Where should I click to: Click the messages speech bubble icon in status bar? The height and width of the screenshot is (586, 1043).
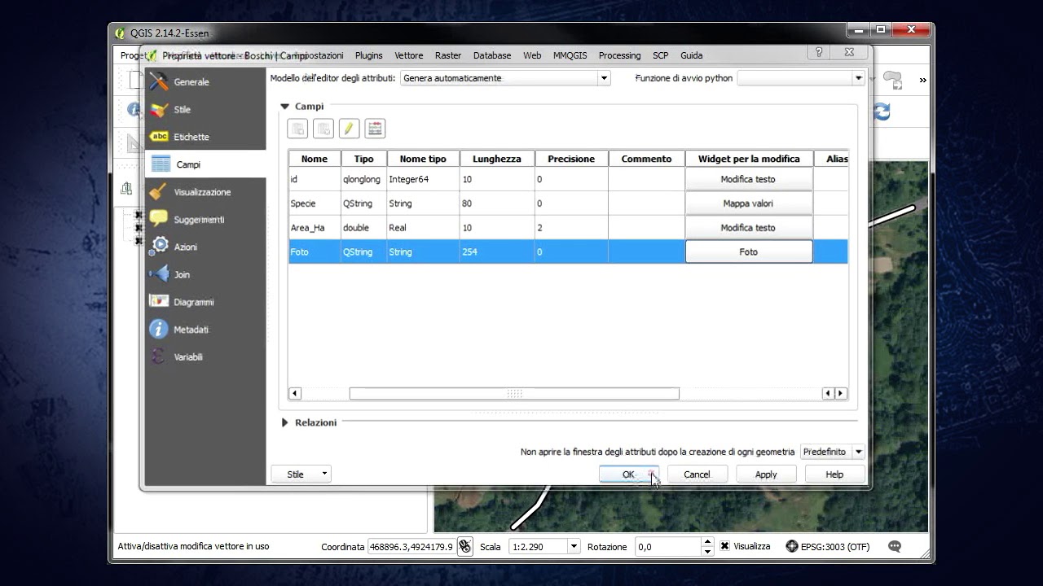[895, 547]
